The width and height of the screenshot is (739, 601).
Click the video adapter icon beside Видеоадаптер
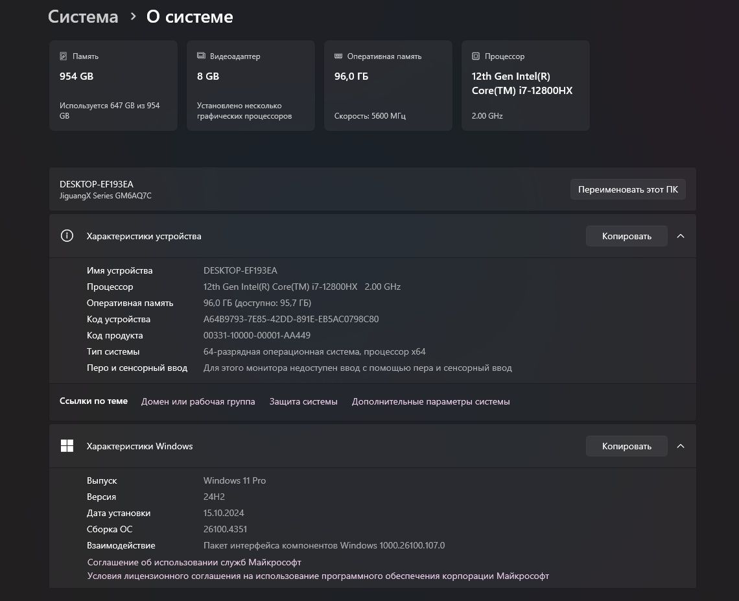(201, 56)
